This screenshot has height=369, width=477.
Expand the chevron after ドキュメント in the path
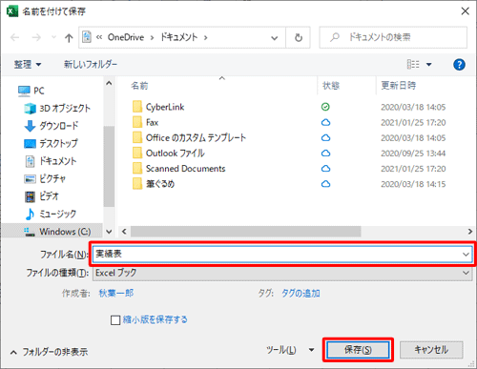pyautogui.click(x=206, y=38)
